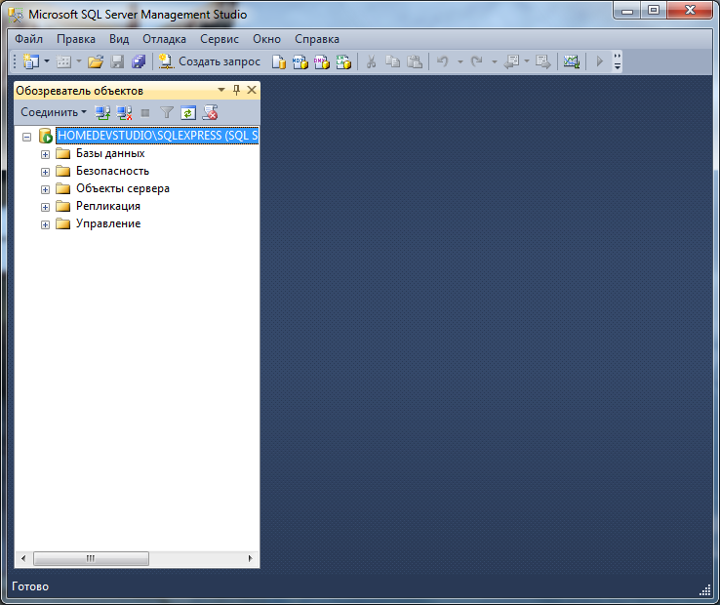Open the Add New Item dropdown arrow

point(78,61)
